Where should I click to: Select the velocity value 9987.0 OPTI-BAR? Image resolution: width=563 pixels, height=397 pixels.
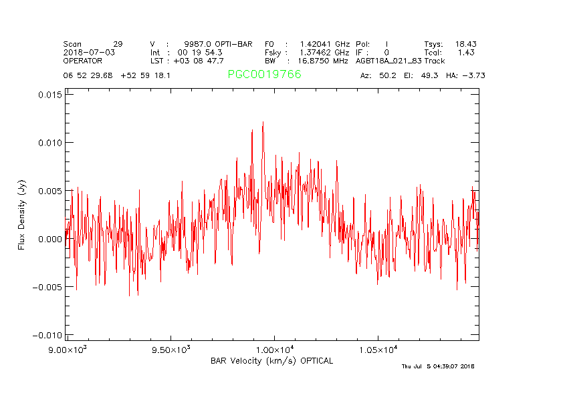click(218, 44)
